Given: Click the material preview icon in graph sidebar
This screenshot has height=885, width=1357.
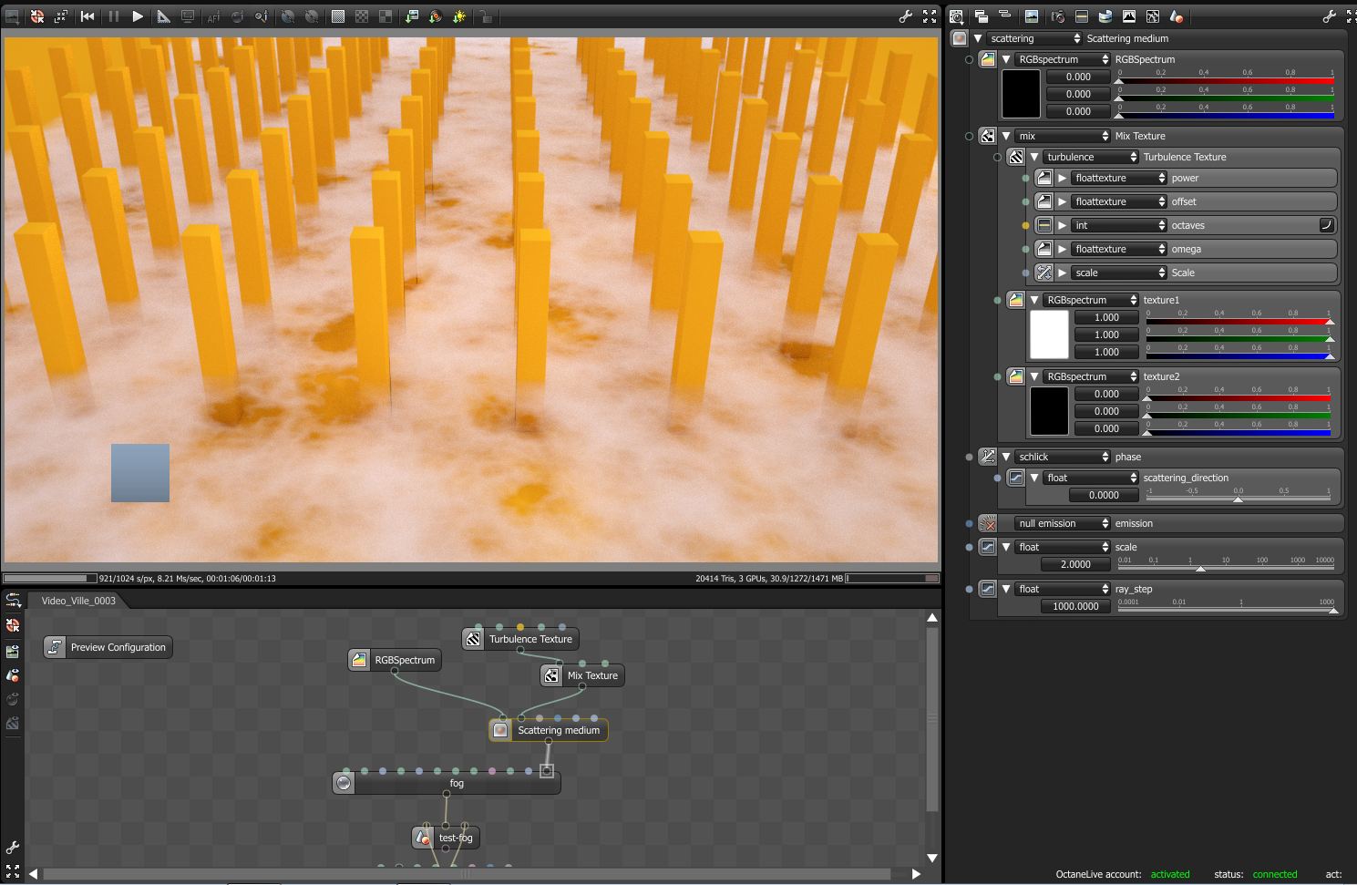Looking at the screenshot, I should [13, 675].
